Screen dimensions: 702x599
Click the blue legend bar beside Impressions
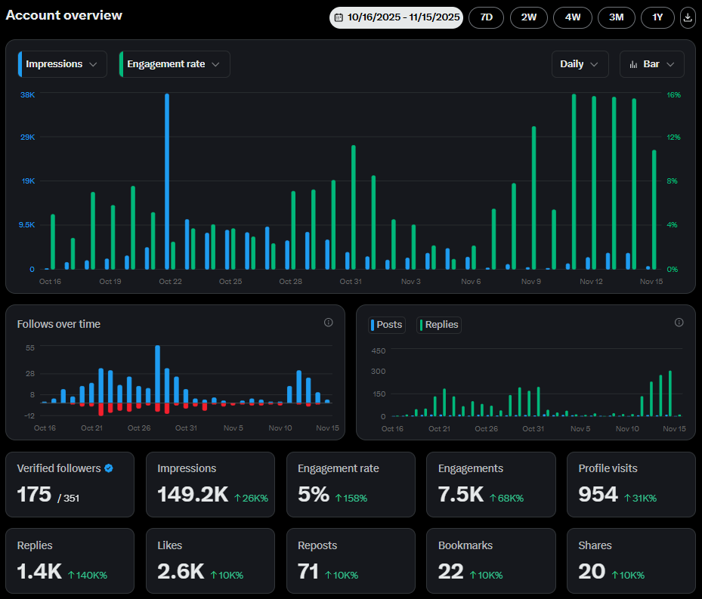click(21, 64)
